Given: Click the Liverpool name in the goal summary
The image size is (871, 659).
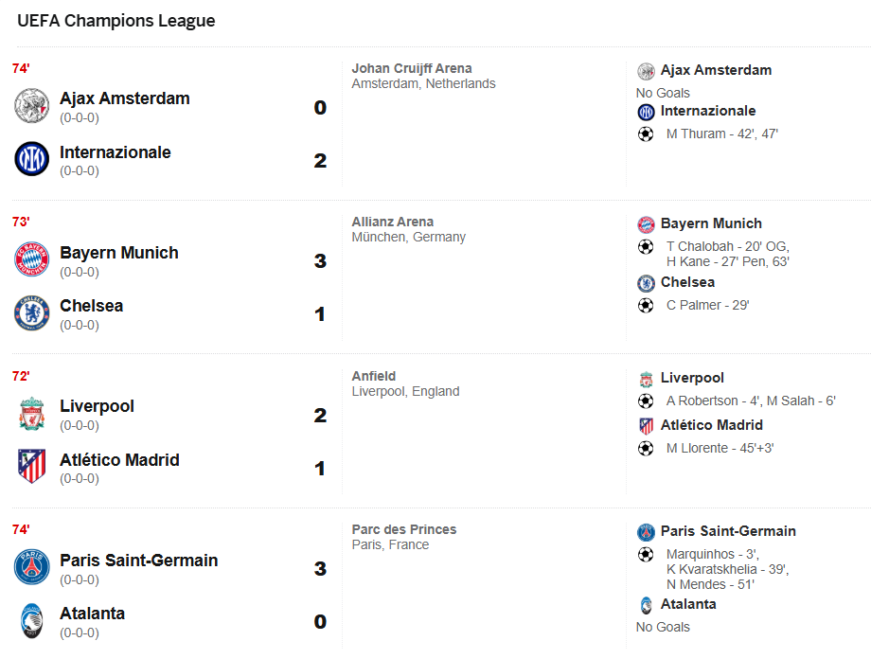Looking at the screenshot, I should tap(692, 378).
